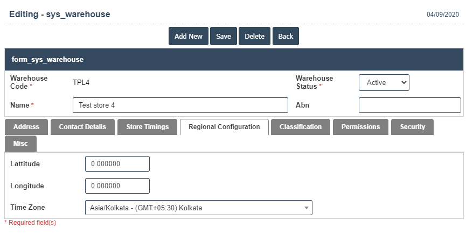This screenshot has width=473, height=234.
Task: Save the warehouse record
Action: [x=223, y=36]
